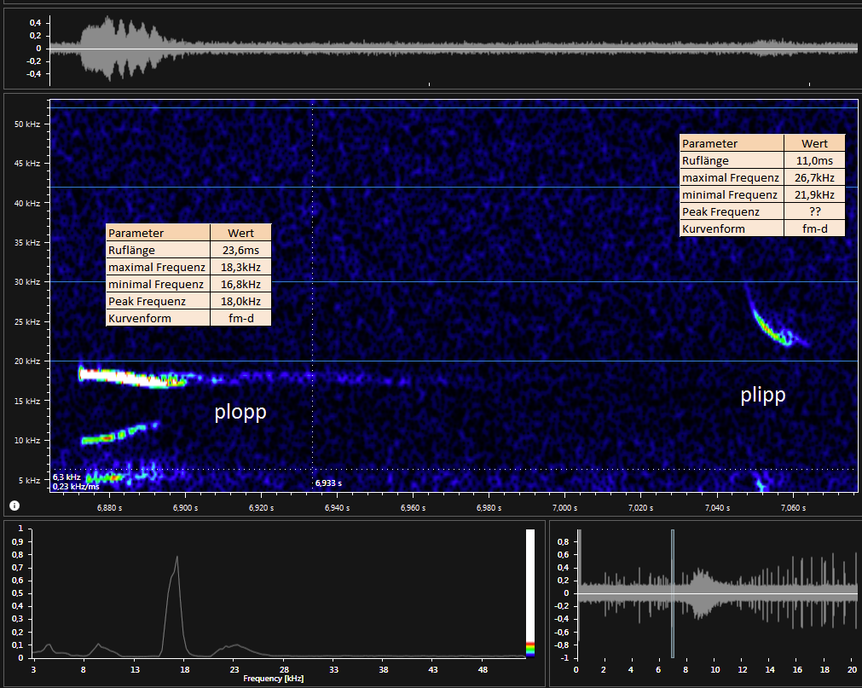Click the 'Frequency [kHz]' axis title
The image size is (862, 688).
coord(273,679)
